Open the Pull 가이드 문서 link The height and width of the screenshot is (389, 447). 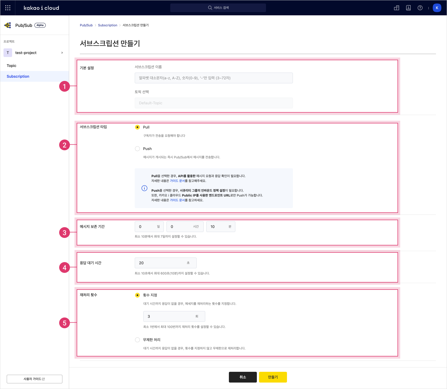coord(177,181)
